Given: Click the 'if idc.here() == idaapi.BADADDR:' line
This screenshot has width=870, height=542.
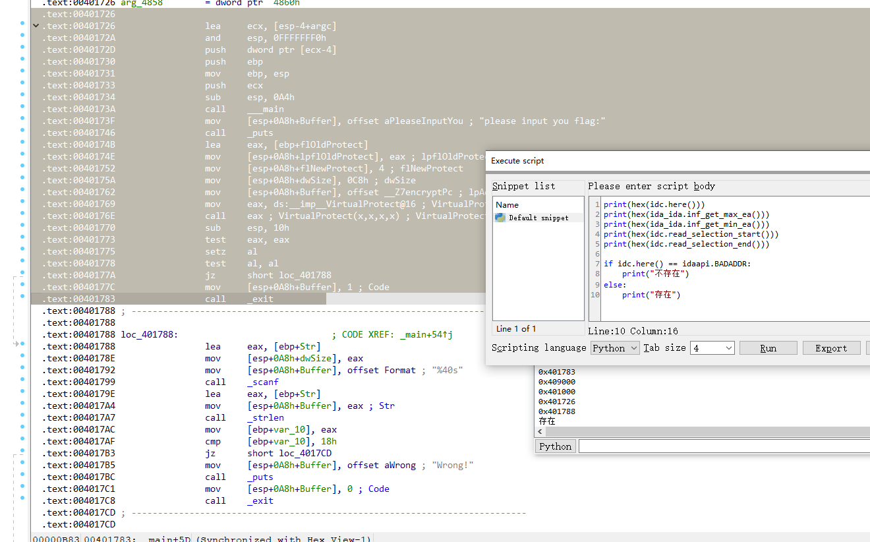Looking at the screenshot, I should pos(677,264).
